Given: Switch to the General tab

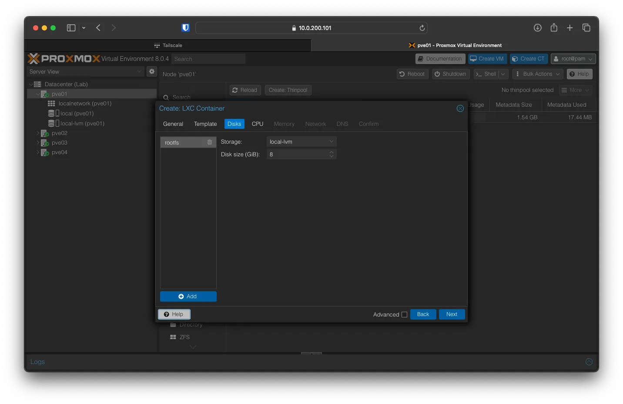Looking at the screenshot, I should (x=173, y=124).
